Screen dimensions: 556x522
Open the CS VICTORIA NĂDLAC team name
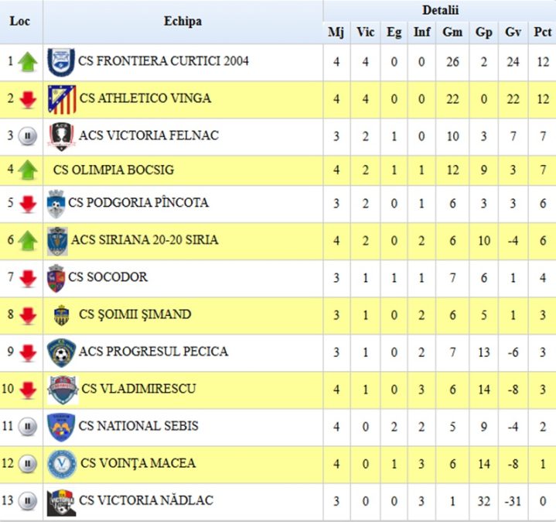point(146,500)
